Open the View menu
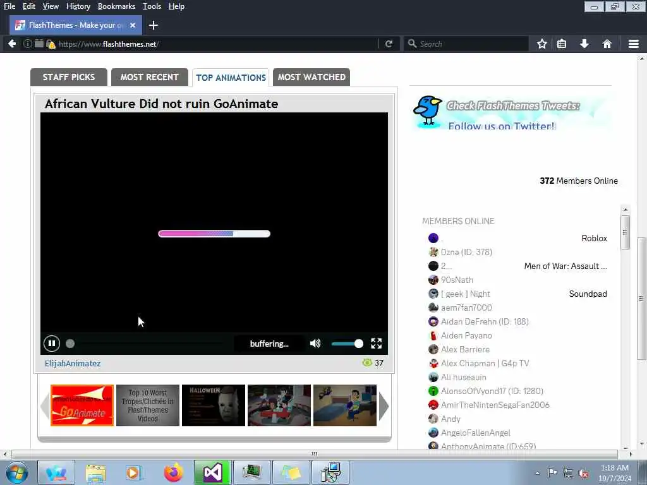 [x=51, y=6]
